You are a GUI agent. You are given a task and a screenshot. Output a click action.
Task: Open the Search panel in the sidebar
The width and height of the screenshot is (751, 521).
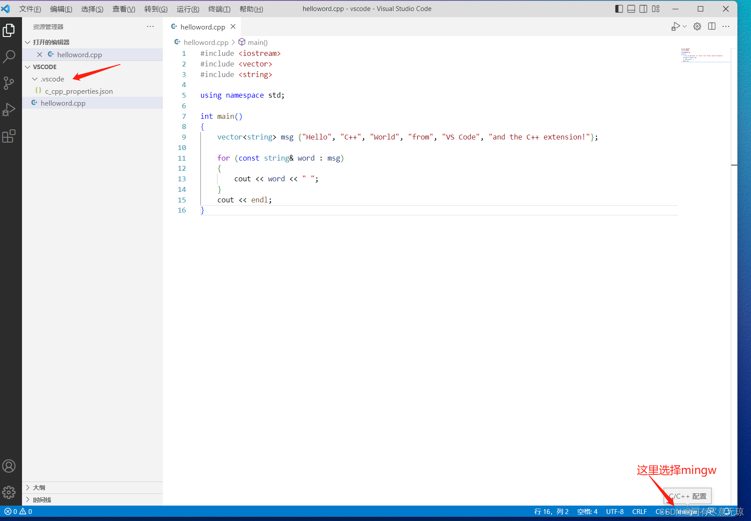[10, 56]
